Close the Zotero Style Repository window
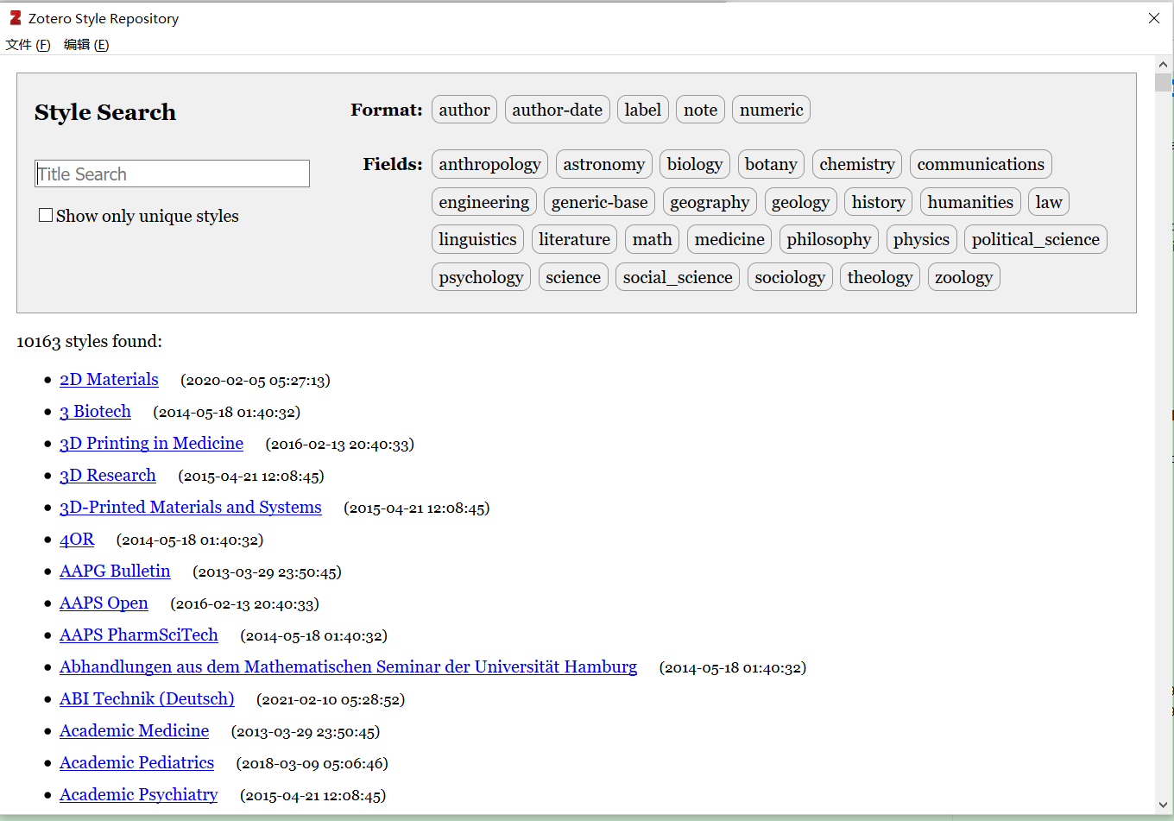The image size is (1174, 821). pyautogui.click(x=1154, y=18)
